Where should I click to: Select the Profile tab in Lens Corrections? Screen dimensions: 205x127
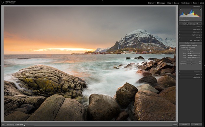coord(187,43)
